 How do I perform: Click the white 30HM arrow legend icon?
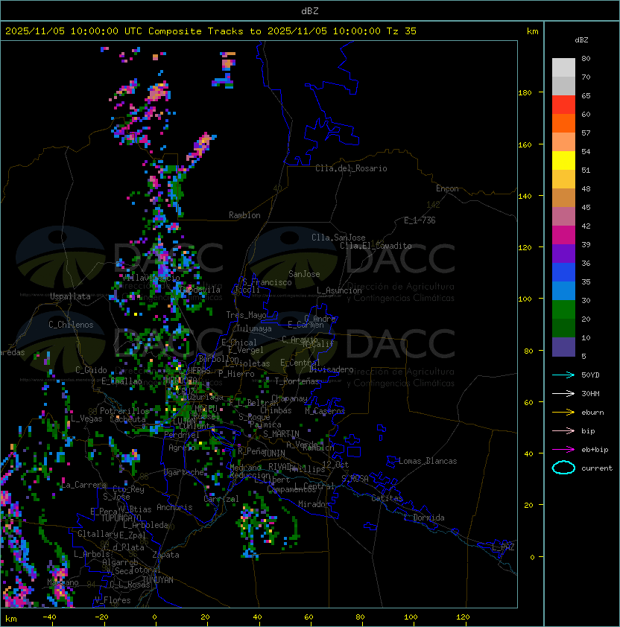coord(563,393)
